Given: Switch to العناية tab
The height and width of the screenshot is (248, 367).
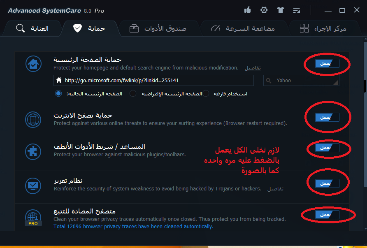Looking at the screenshot, I should 33,28.
